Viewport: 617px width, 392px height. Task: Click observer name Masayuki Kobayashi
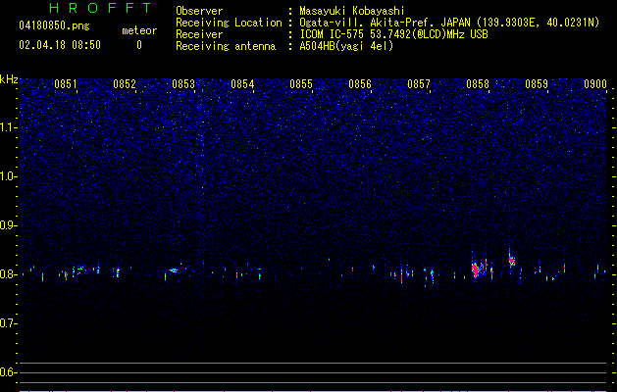point(352,11)
